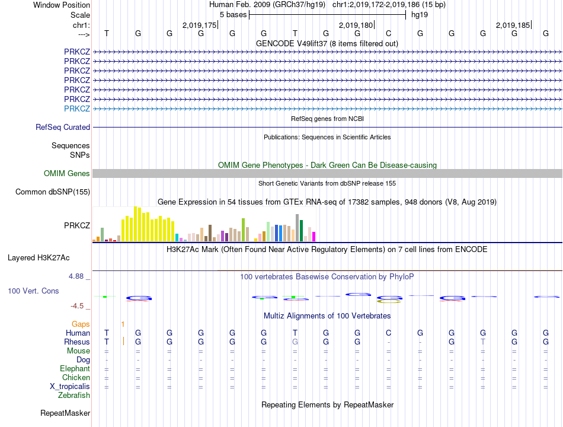Click the cyan bar in the GTEx chart
The width and height of the screenshot is (563, 427).
tap(177, 238)
